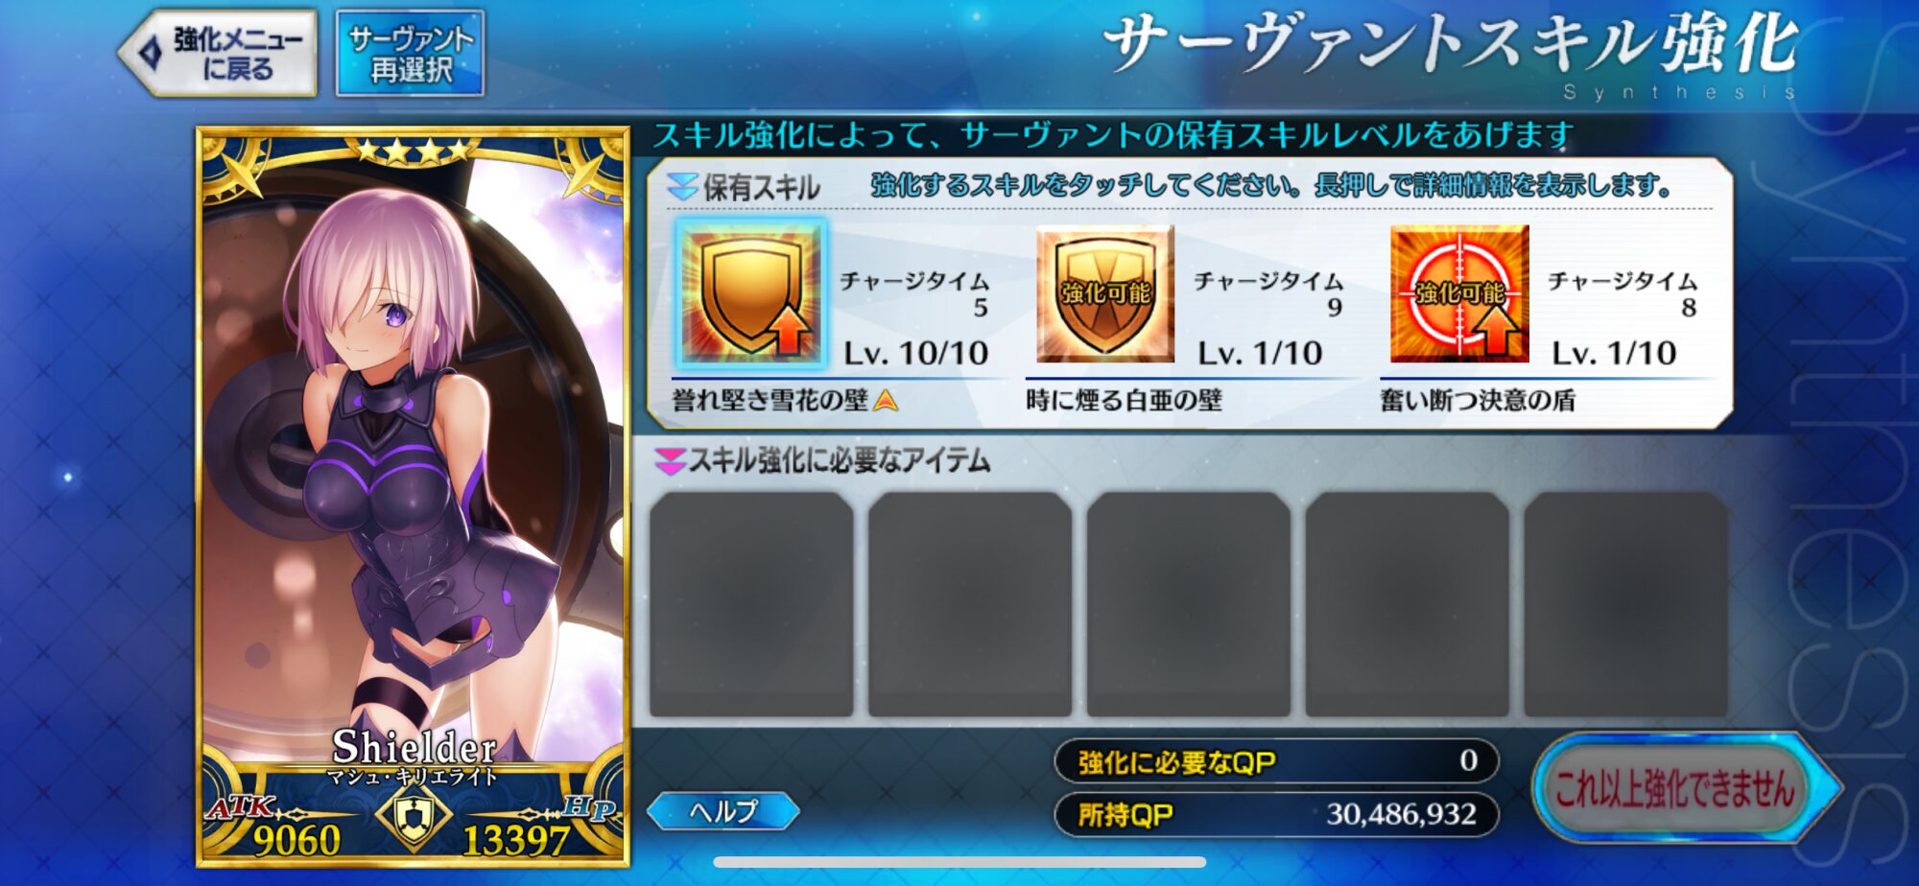Select the second skill icon 時に煙る白亜の壁
The image size is (1919, 886).
(1105, 293)
